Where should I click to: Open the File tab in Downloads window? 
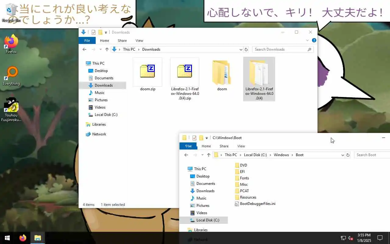pyautogui.click(x=87, y=41)
